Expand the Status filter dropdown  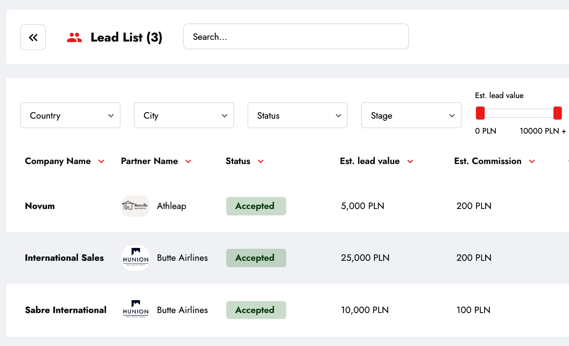click(x=297, y=115)
